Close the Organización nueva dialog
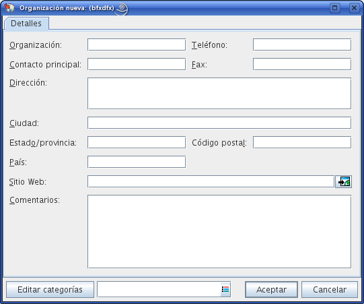Viewport: 364px width, 304px height. tap(355, 8)
